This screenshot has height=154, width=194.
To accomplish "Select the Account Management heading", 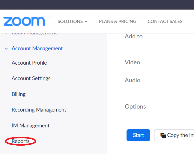I will [37, 48].
